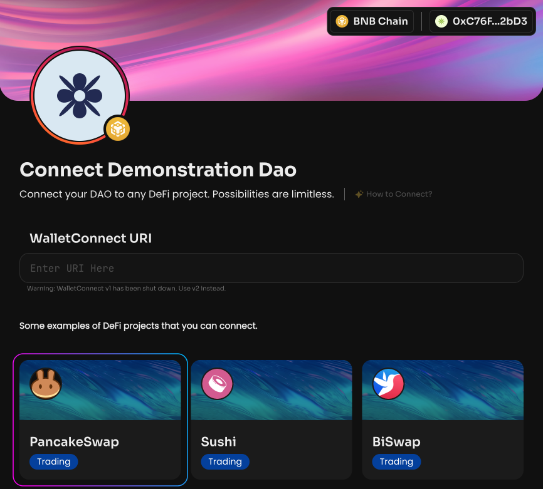Click the 'Connect your DAO to any DeFi project' subtitle
Viewport: 543px width, 489px height.
coord(177,194)
